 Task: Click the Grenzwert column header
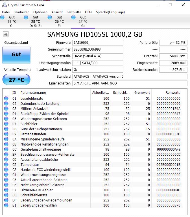click(141, 93)
